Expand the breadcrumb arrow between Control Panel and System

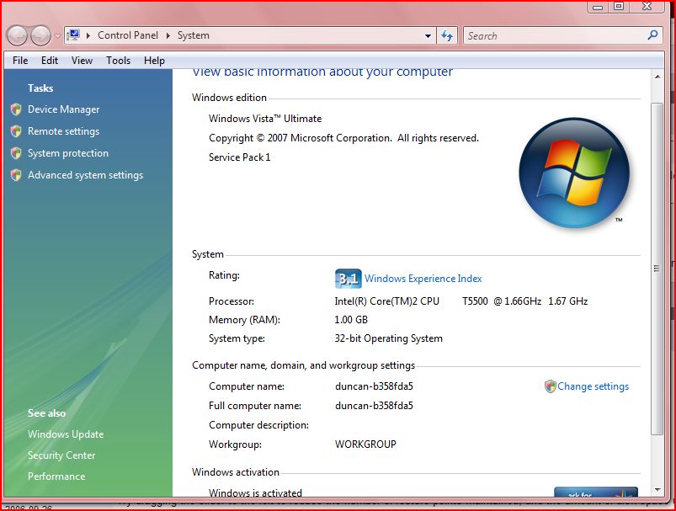[168, 35]
